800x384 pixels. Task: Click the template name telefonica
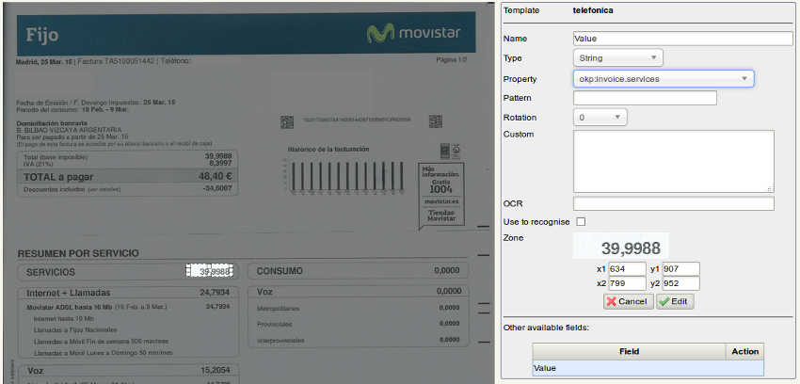[593, 10]
